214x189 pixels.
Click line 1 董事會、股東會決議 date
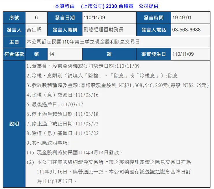[83, 66]
